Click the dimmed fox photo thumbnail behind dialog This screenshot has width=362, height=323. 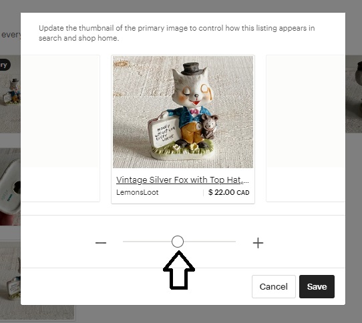[x=10, y=94]
